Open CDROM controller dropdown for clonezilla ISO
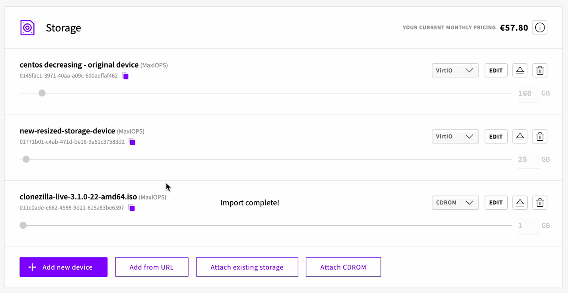The width and height of the screenshot is (568, 293). tap(455, 202)
